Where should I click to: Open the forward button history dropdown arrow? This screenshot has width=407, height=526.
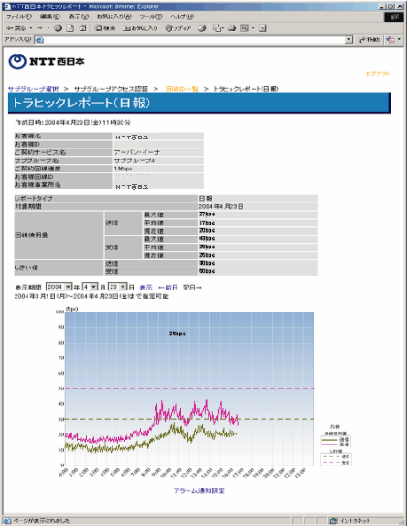coord(48,28)
